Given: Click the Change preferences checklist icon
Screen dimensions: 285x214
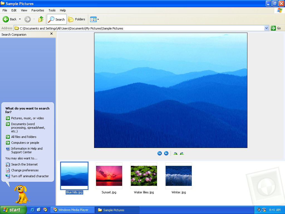Looking at the screenshot, I should coord(8,170).
